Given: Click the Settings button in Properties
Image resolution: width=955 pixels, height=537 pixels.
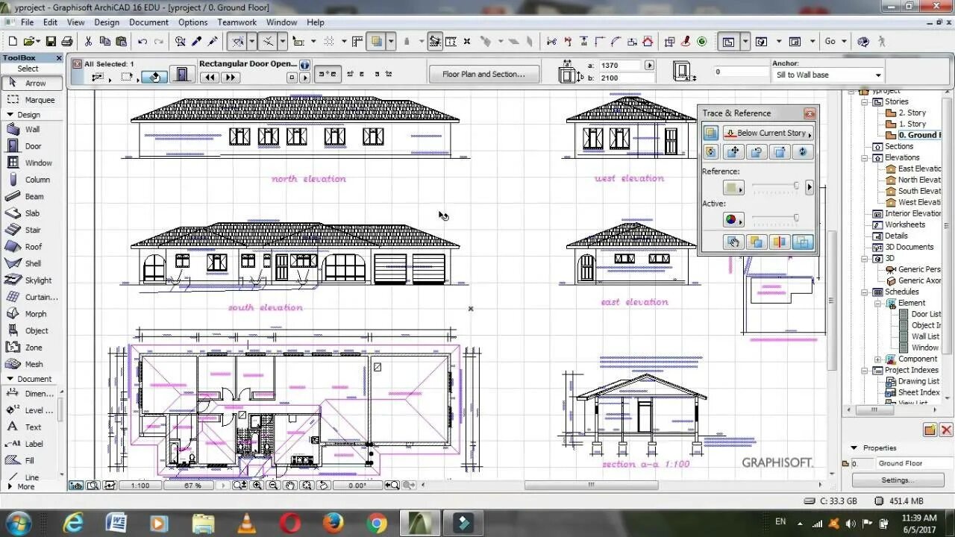Looking at the screenshot, I should click(898, 480).
